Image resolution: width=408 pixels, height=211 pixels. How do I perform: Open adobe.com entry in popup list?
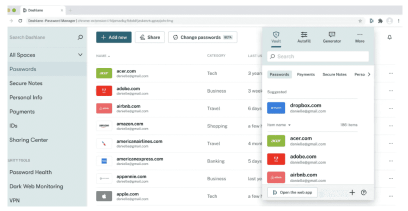[312, 159]
